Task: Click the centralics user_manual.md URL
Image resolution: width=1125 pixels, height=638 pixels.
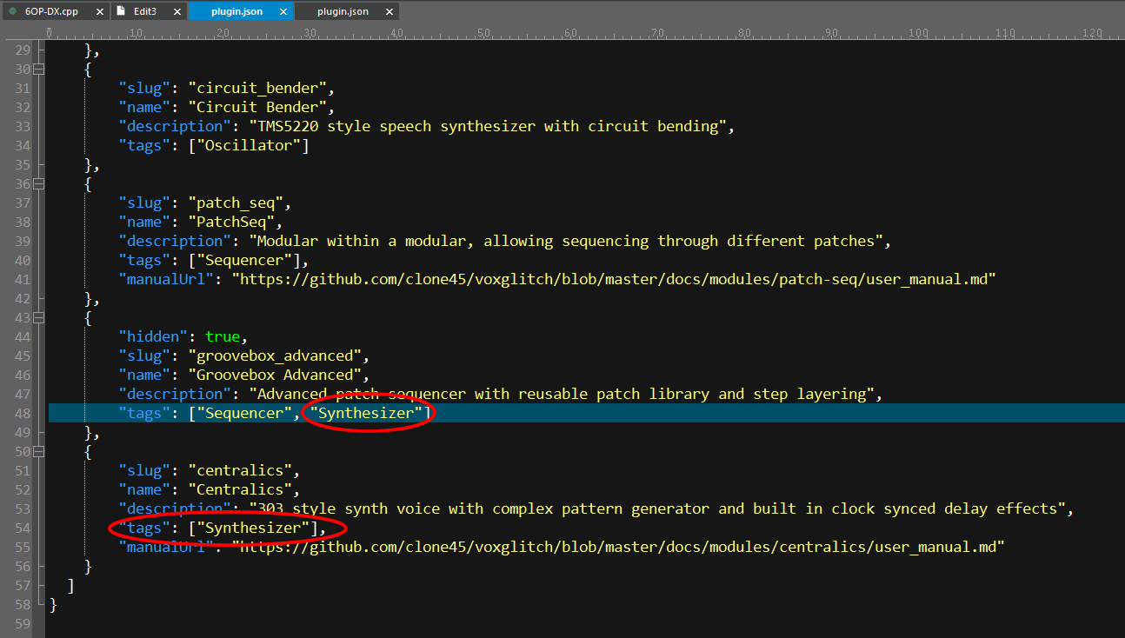Action: coord(617,547)
